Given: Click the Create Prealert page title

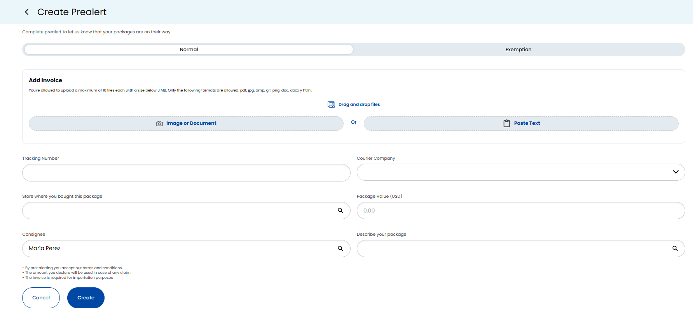Looking at the screenshot, I should point(72,12).
